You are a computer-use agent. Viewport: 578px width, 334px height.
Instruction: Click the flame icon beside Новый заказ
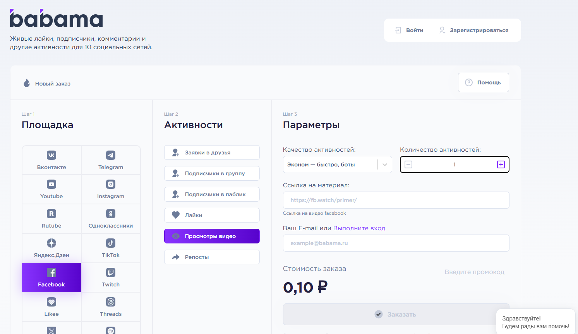(27, 83)
